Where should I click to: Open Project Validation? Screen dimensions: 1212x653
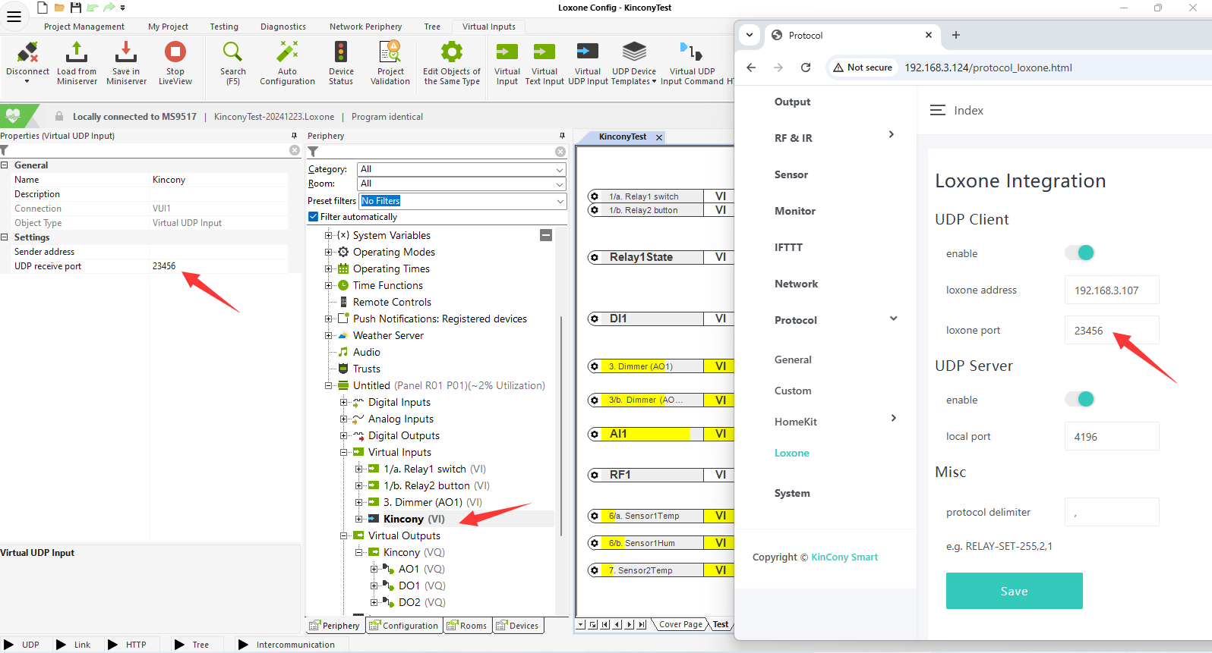tap(390, 53)
